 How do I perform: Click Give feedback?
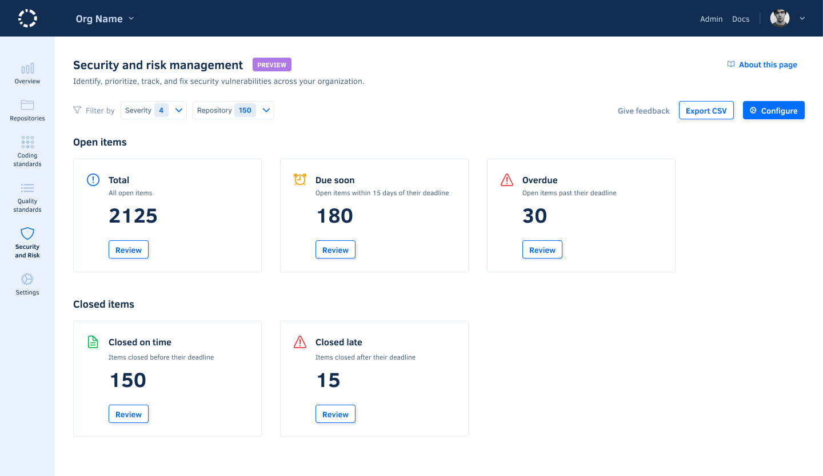tap(643, 110)
